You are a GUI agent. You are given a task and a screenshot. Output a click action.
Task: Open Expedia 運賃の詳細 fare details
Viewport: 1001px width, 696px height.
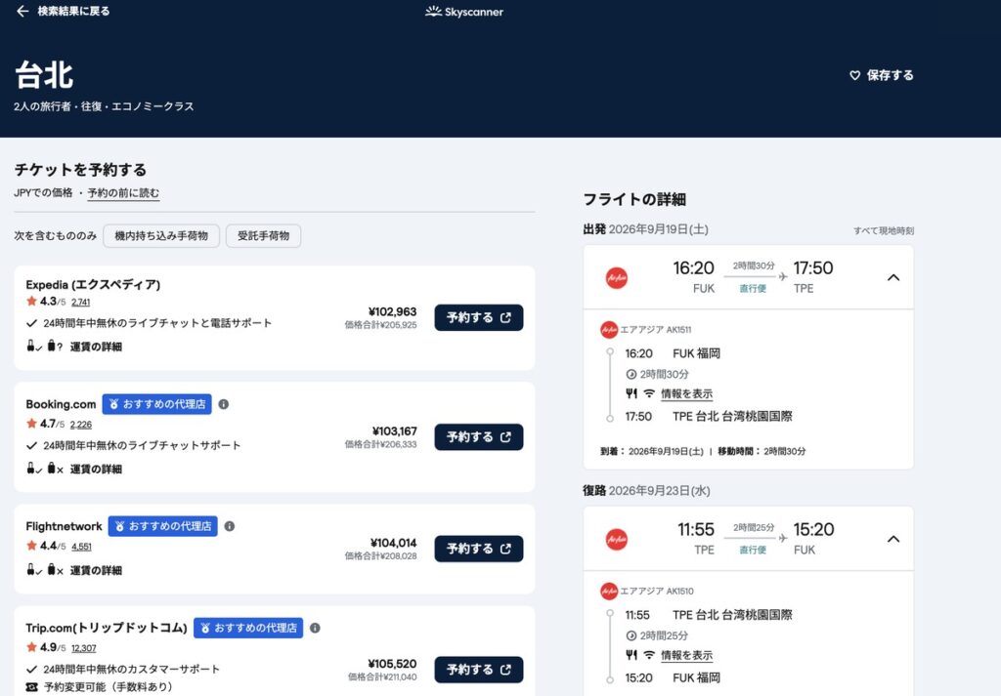pyautogui.click(x=96, y=347)
